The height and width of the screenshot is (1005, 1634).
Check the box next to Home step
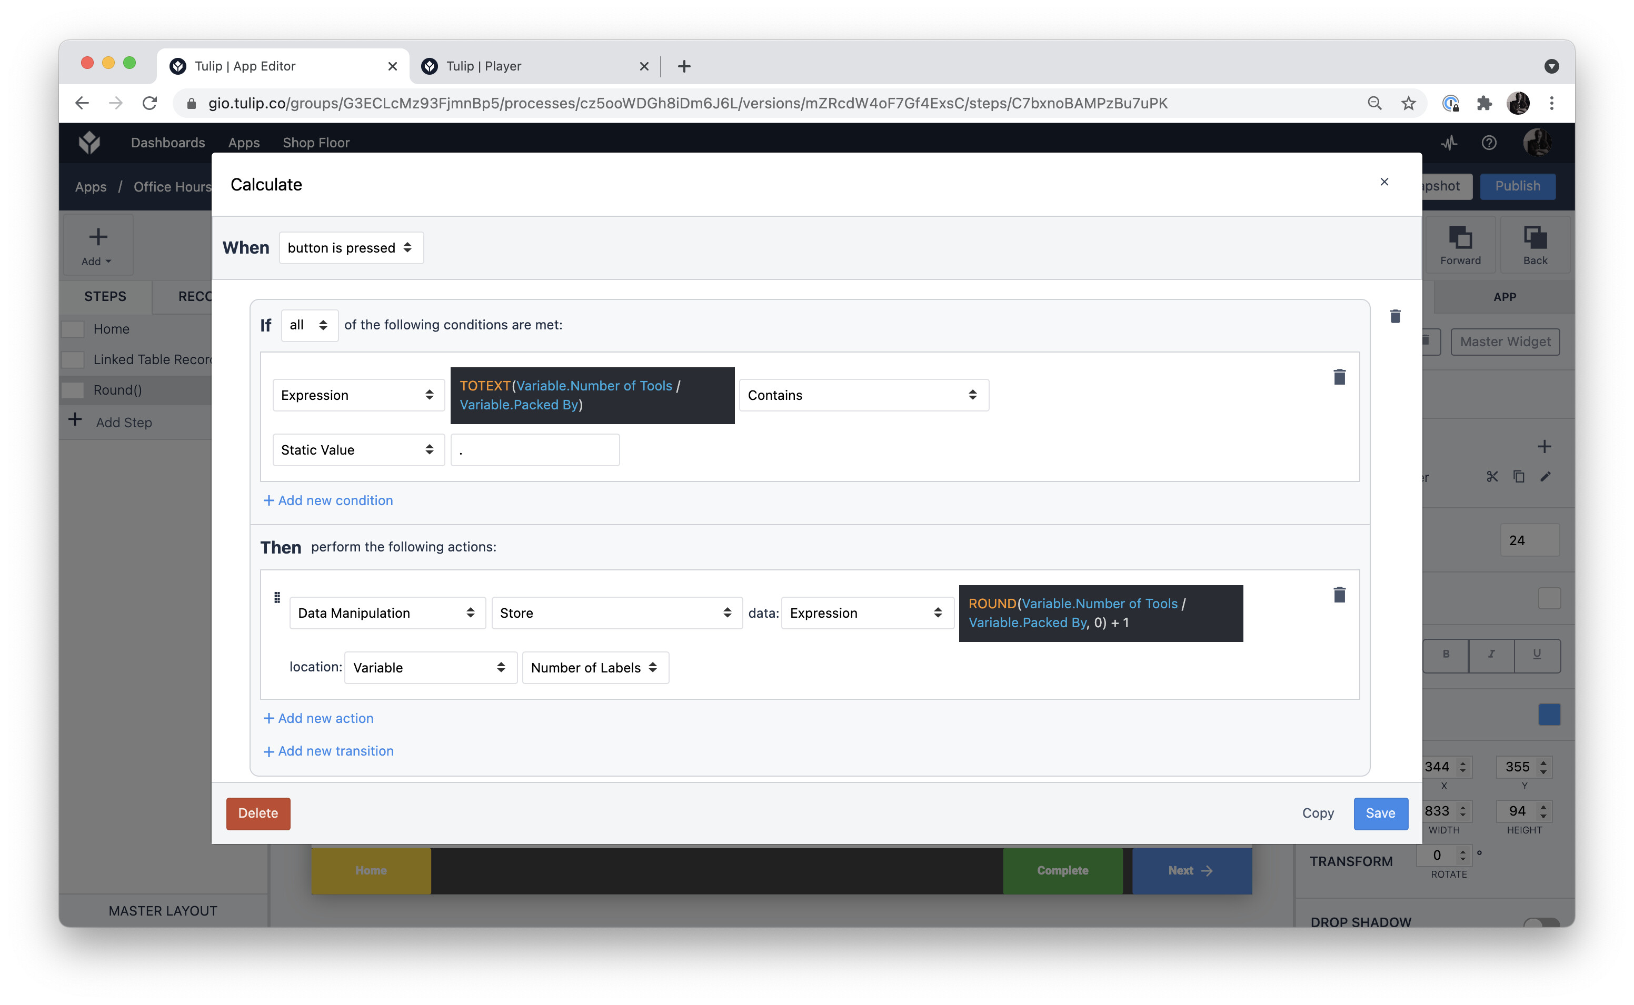coord(73,329)
